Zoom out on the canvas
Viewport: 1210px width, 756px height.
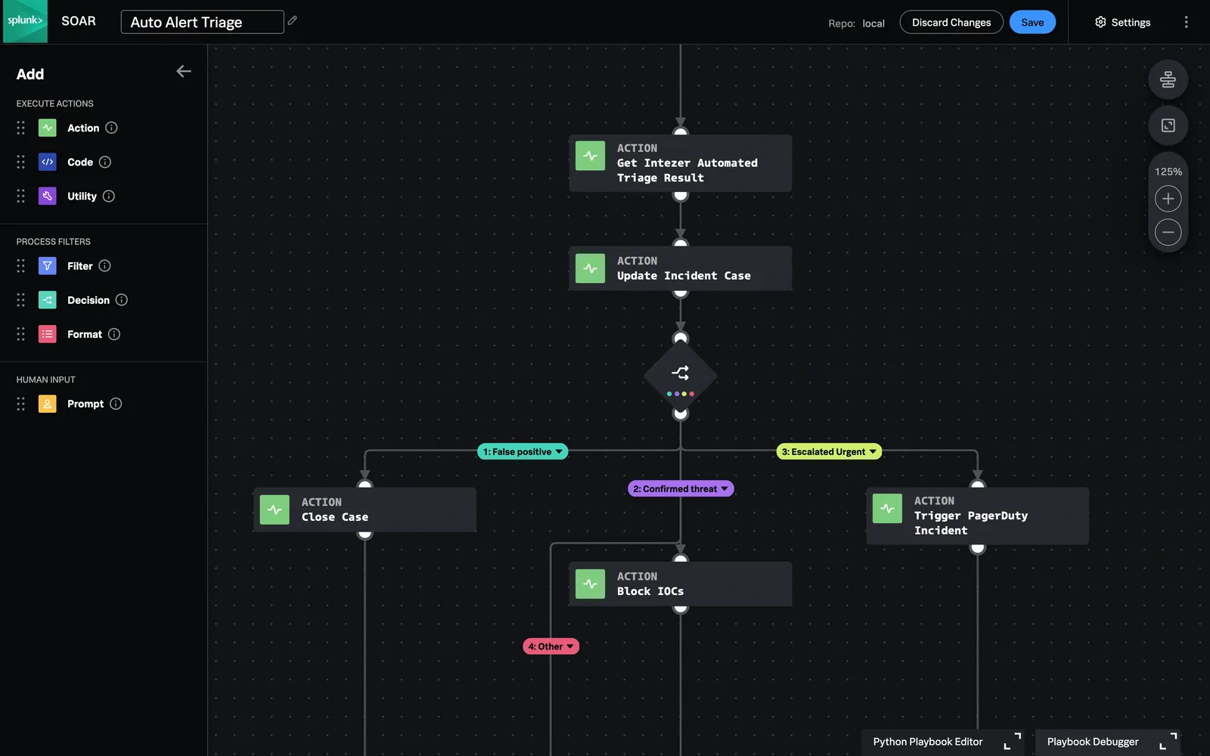point(1168,232)
